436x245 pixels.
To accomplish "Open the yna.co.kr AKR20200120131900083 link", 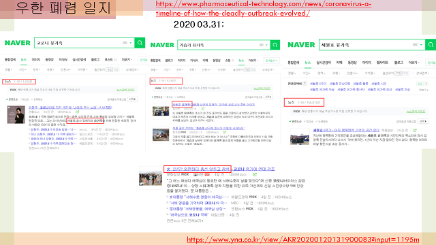I will tap(303, 240).
